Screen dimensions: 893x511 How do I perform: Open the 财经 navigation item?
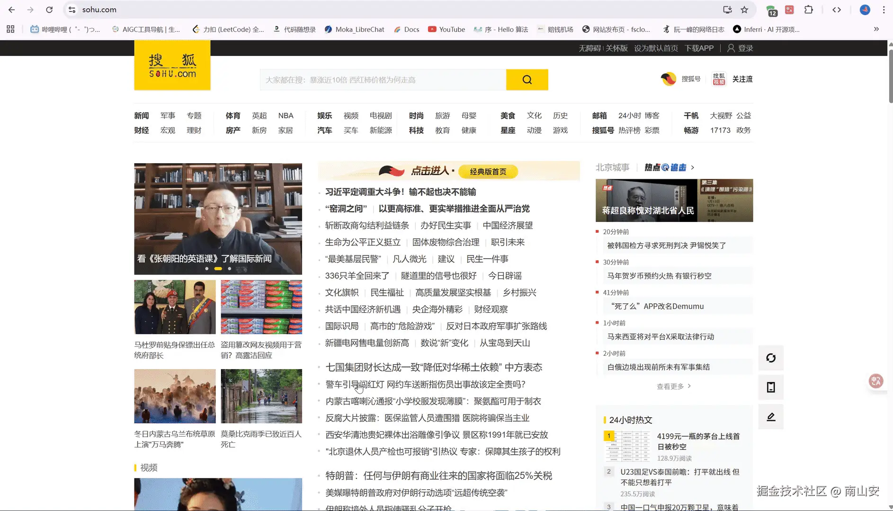142,131
